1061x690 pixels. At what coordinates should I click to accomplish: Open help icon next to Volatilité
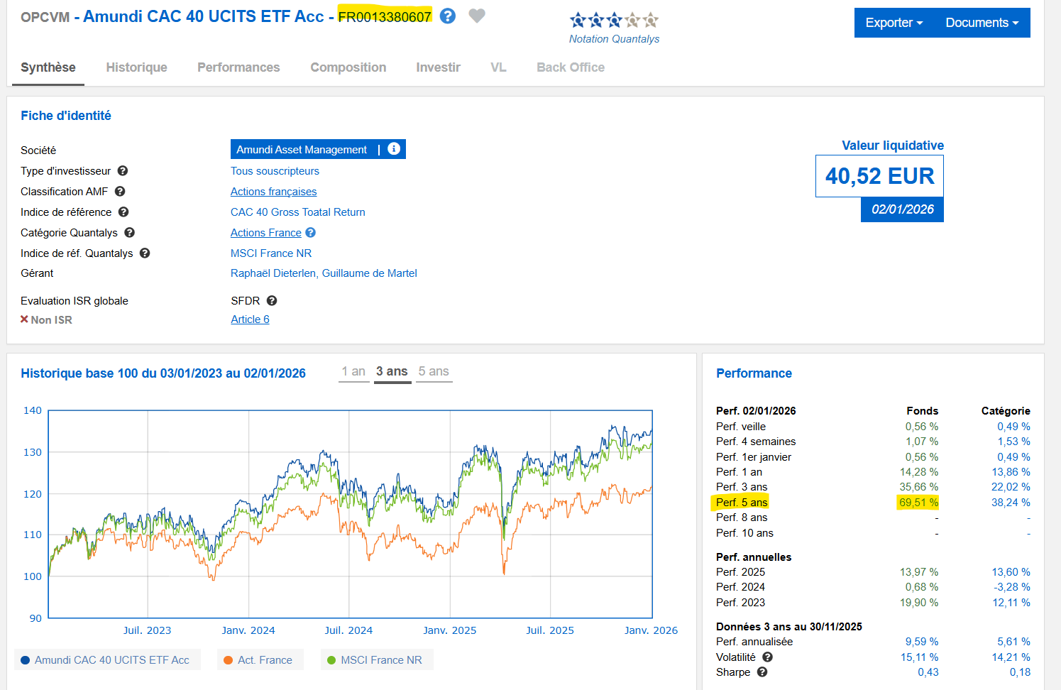(767, 657)
